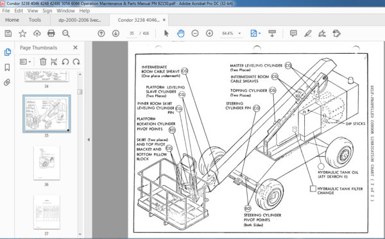Open the sign document pen icon
Screen dimensions: 385x239
point(322,33)
